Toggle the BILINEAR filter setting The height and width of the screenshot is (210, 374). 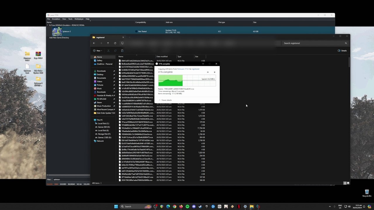71,184
